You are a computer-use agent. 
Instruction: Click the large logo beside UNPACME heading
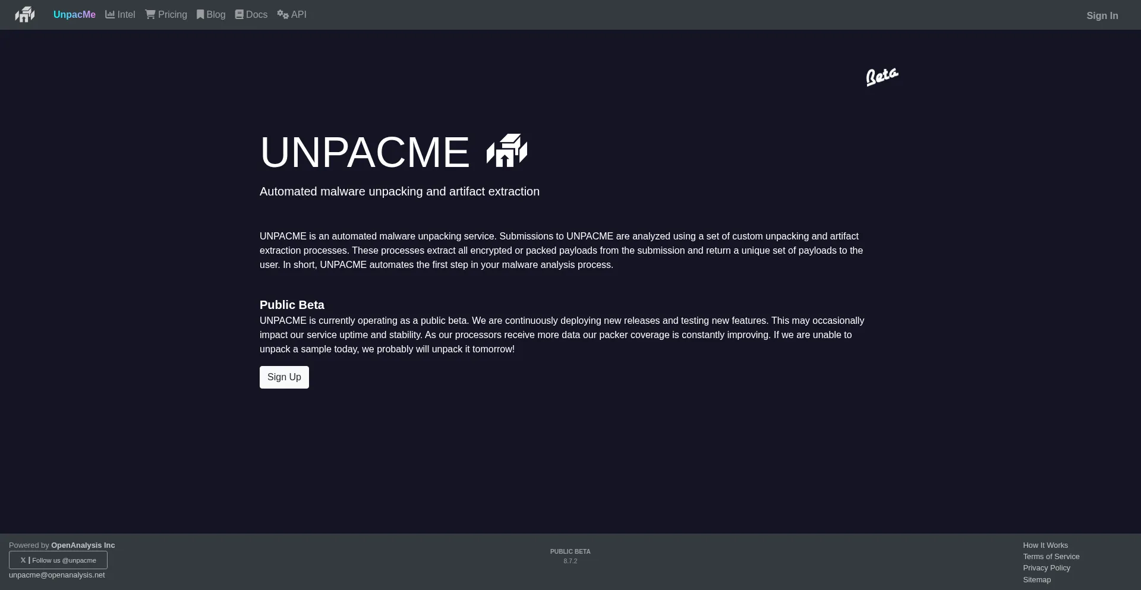coord(506,150)
